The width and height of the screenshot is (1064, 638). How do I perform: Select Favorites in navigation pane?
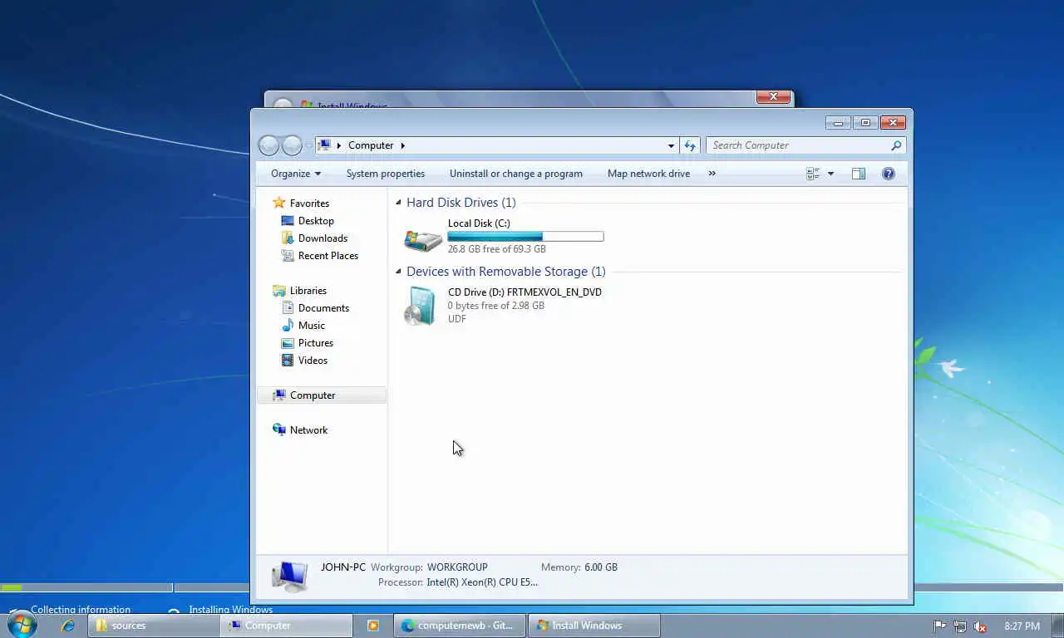[309, 204]
